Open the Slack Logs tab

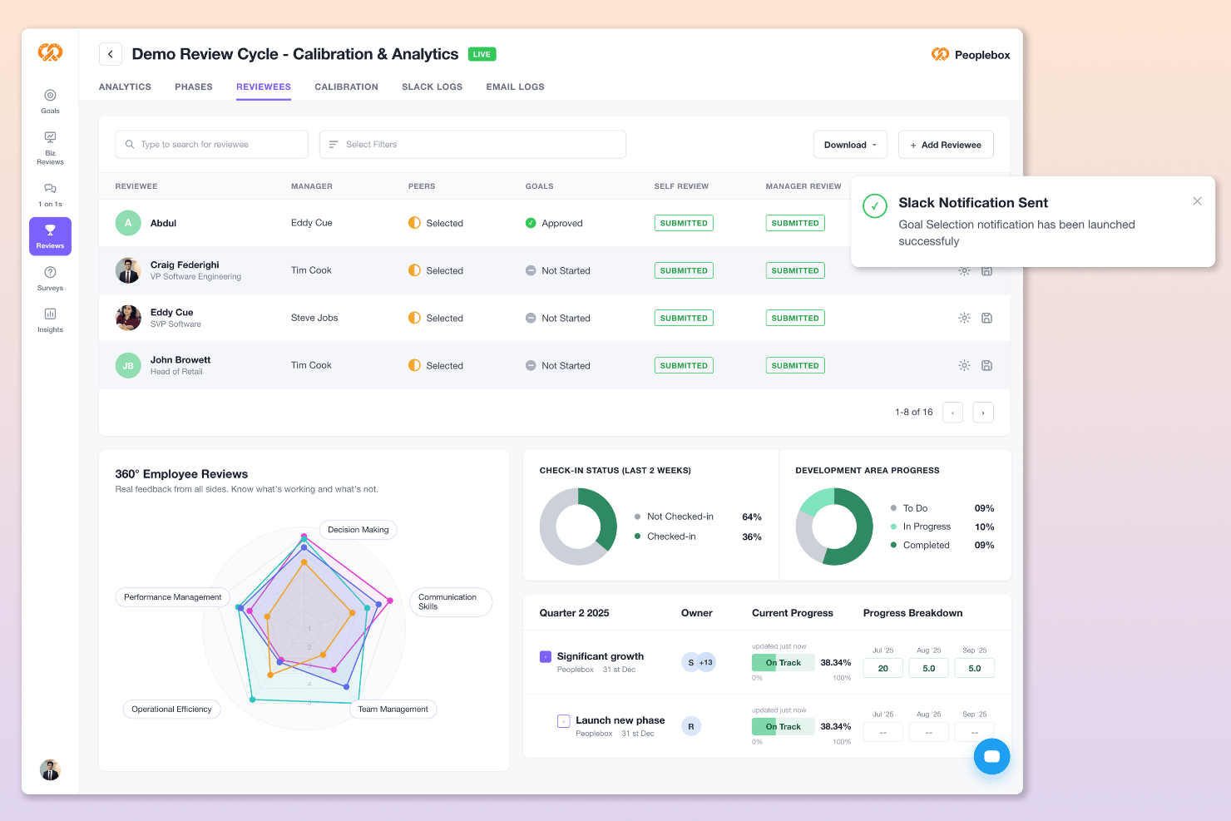[x=432, y=87]
